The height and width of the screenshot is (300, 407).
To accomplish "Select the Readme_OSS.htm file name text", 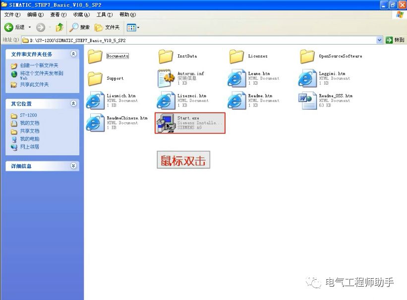I will coord(336,96).
